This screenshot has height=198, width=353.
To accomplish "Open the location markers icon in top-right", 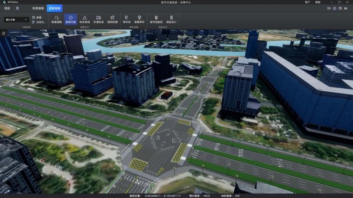I will tap(329, 8).
